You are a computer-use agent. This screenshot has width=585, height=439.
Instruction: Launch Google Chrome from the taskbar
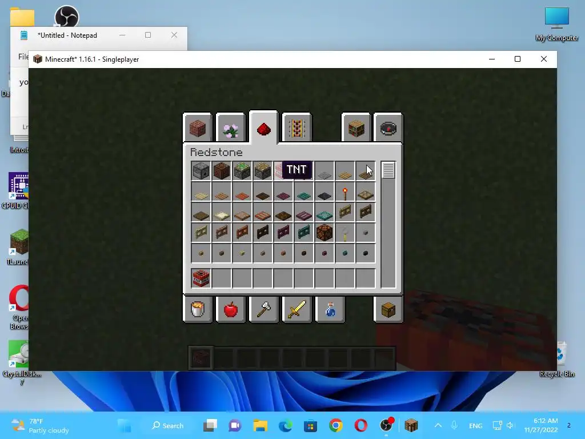pyautogui.click(x=336, y=425)
